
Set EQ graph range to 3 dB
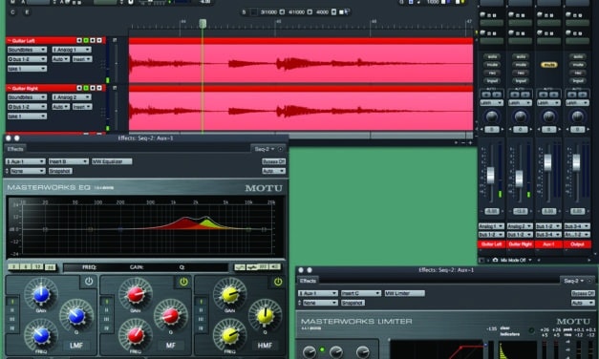coord(13,267)
